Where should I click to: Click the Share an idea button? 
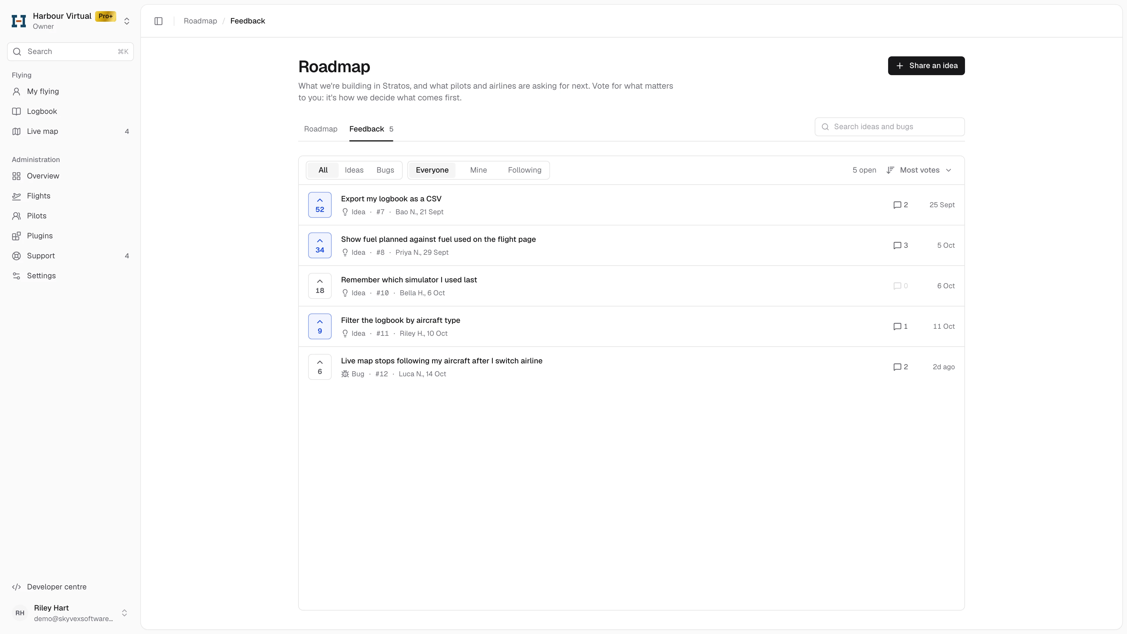(x=926, y=66)
